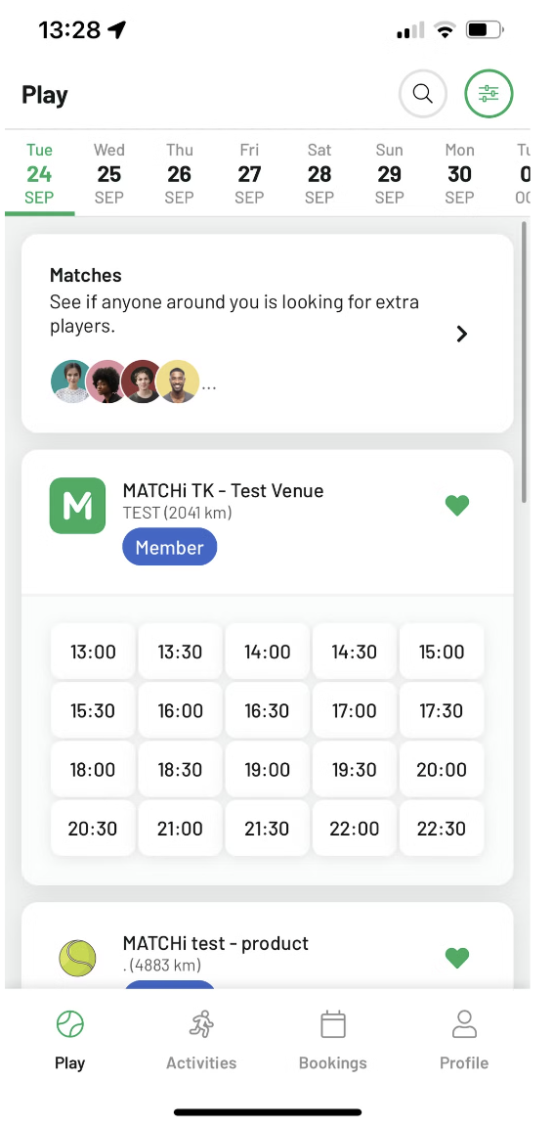Toggle favorite heart for MATCHi test - product
The image size is (553, 1127).
pyautogui.click(x=457, y=958)
